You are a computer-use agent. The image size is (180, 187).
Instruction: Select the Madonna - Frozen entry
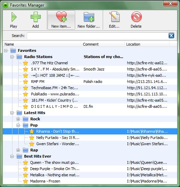click(x=90, y=181)
